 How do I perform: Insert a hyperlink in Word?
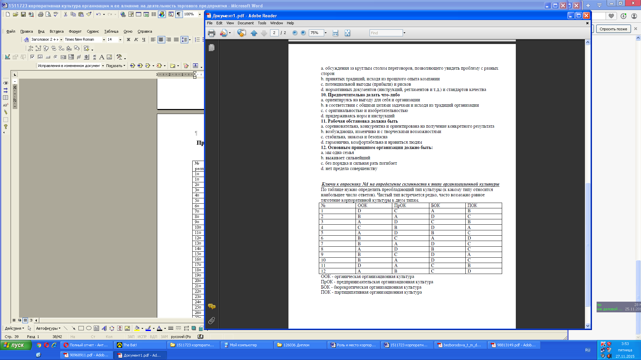click(123, 14)
